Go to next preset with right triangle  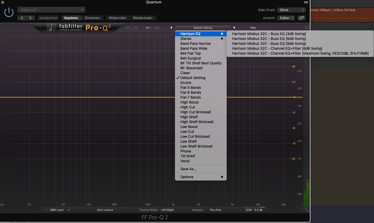point(234,28)
